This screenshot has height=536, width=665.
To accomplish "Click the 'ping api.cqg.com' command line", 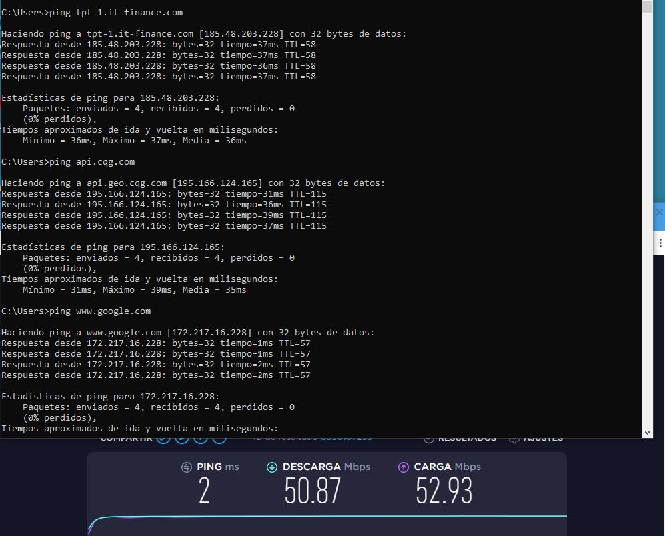I will (x=68, y=162).
